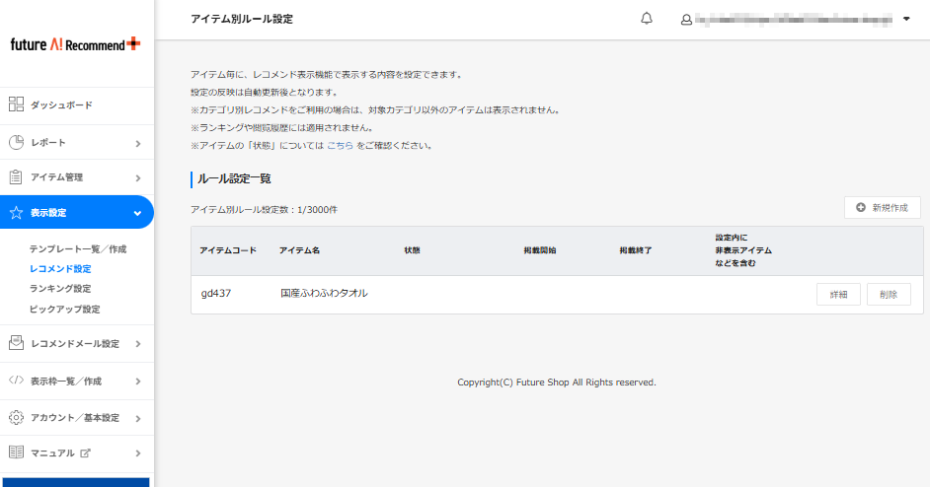Expand the アカウント／基本設定 chevron
930x487 pixels.
point(137,418)
